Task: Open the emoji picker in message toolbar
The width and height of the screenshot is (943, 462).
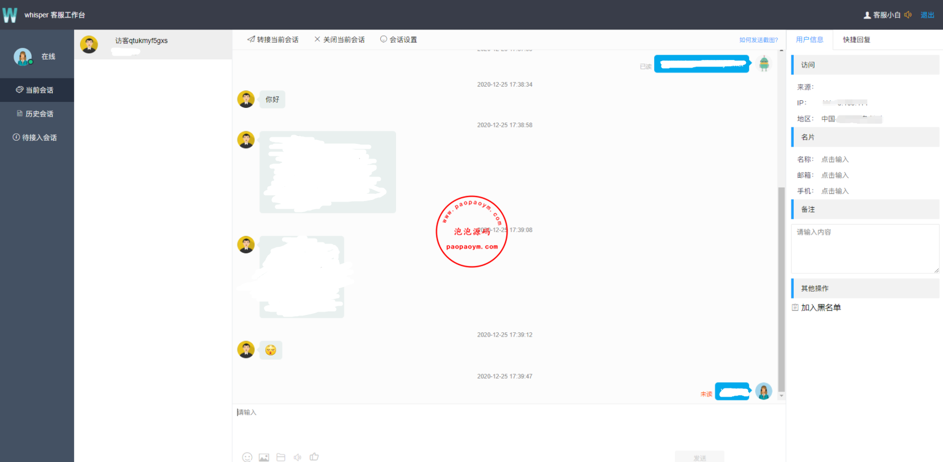Action: [x=247, y=457]
